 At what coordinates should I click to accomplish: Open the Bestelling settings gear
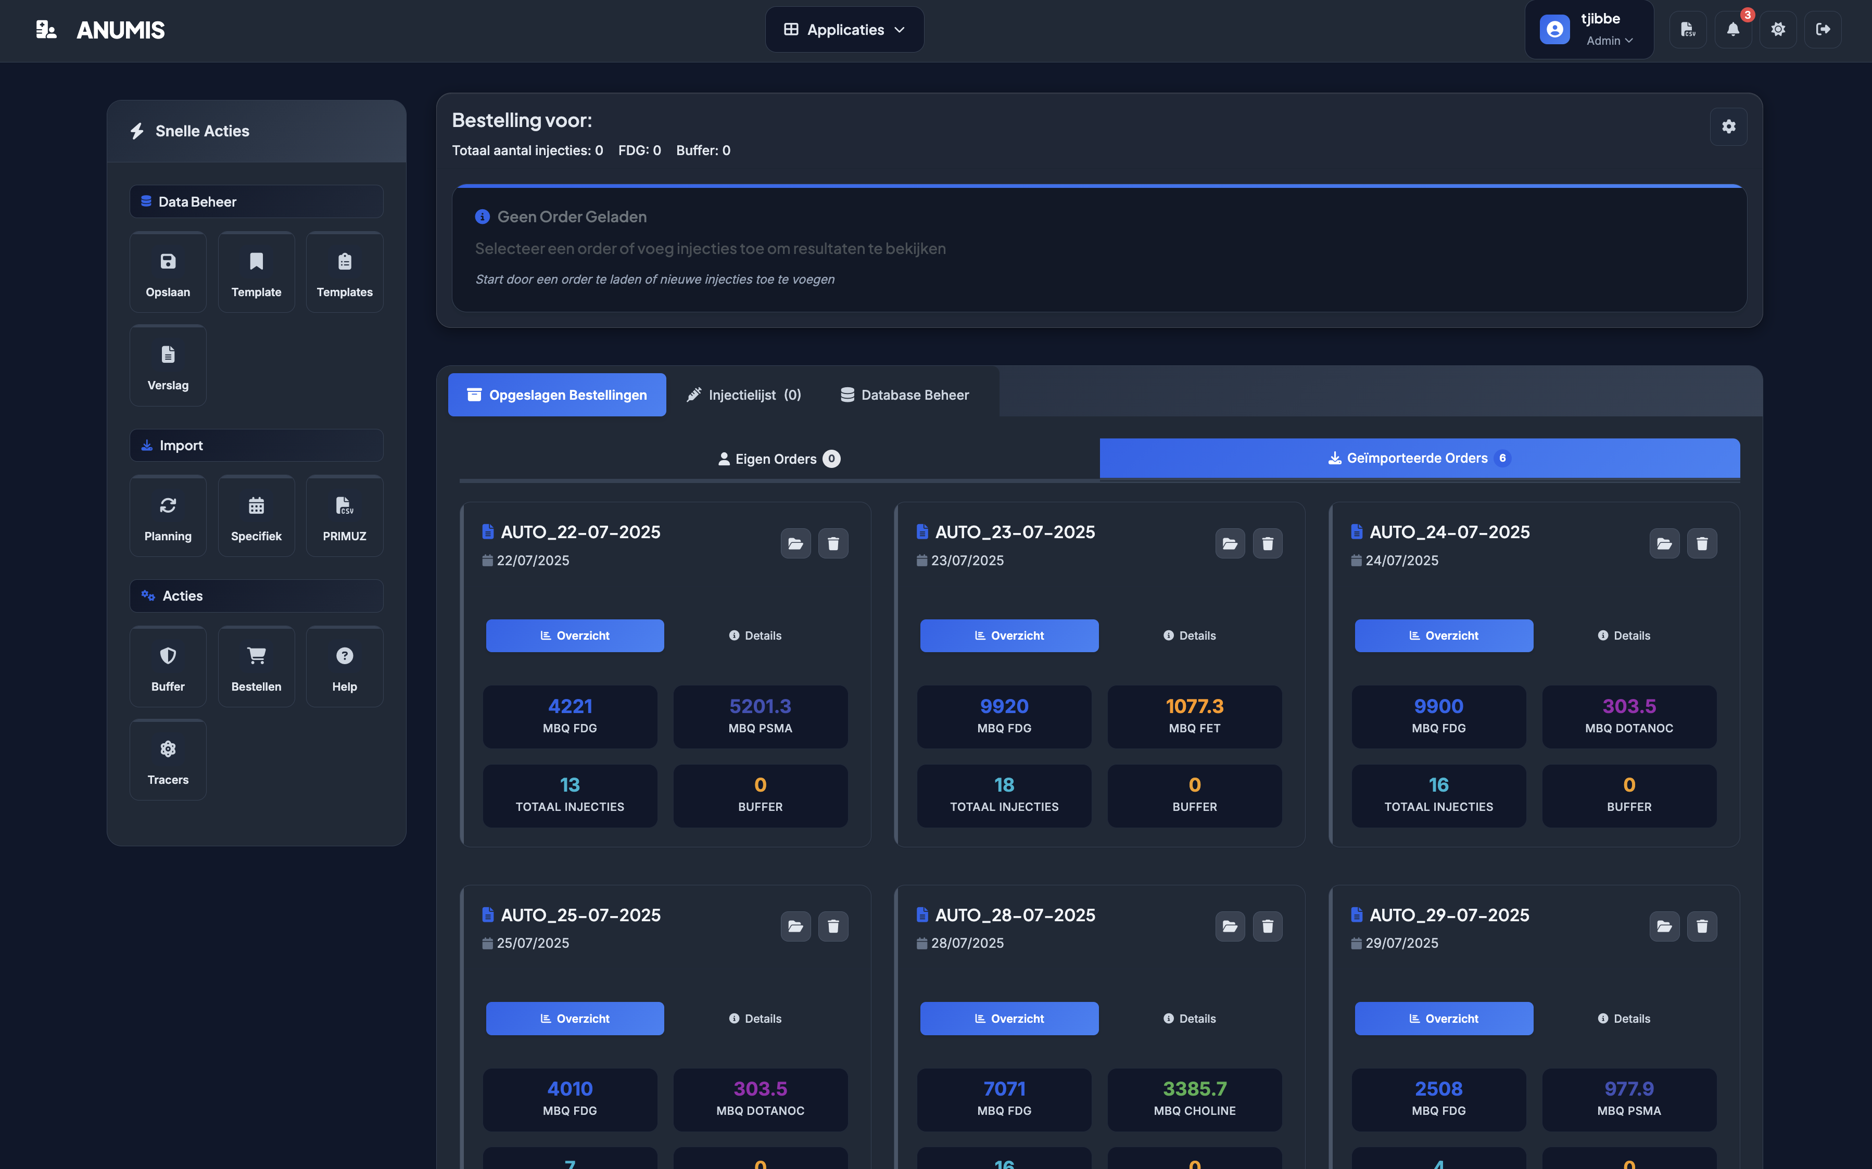[x=1728, y=127]
